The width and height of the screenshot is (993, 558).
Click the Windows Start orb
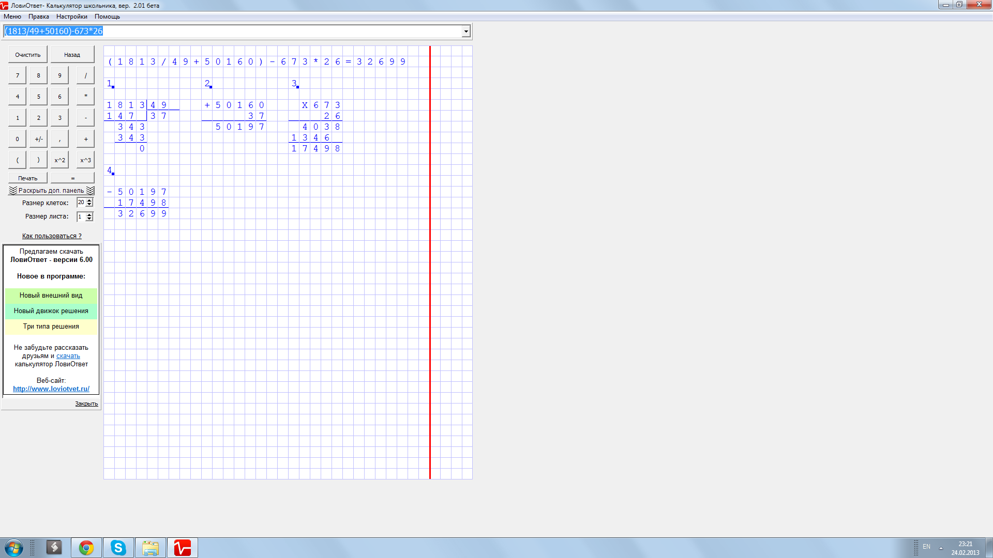tap(14, 548)
